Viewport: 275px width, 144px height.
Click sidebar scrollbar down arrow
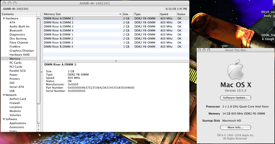tap(39, 130)
